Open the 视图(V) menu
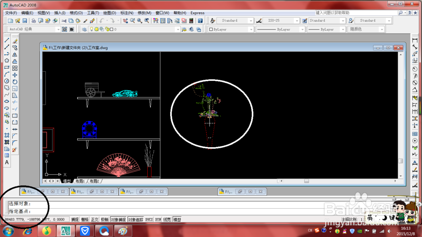This screenshot has width=422, height=237. tap(43, 13)
